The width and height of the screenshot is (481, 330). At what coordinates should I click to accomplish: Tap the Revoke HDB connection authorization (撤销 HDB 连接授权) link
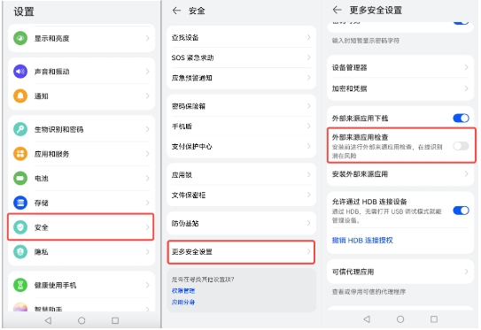tap(362, 241)
